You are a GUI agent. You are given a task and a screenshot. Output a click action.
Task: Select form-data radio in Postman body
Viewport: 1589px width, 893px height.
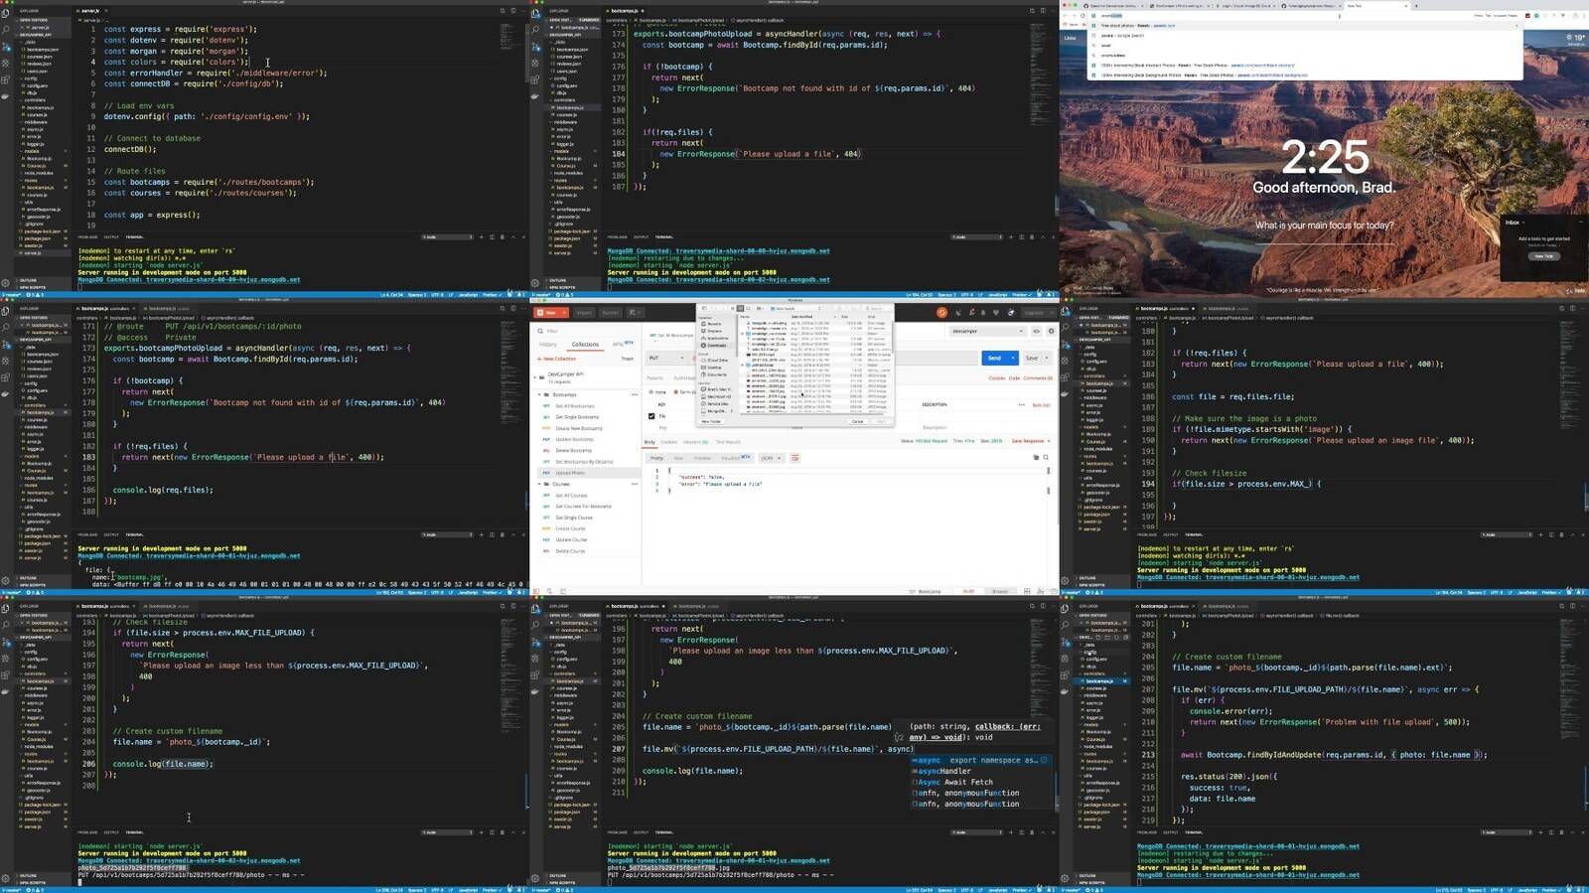[x=675, y=391]
